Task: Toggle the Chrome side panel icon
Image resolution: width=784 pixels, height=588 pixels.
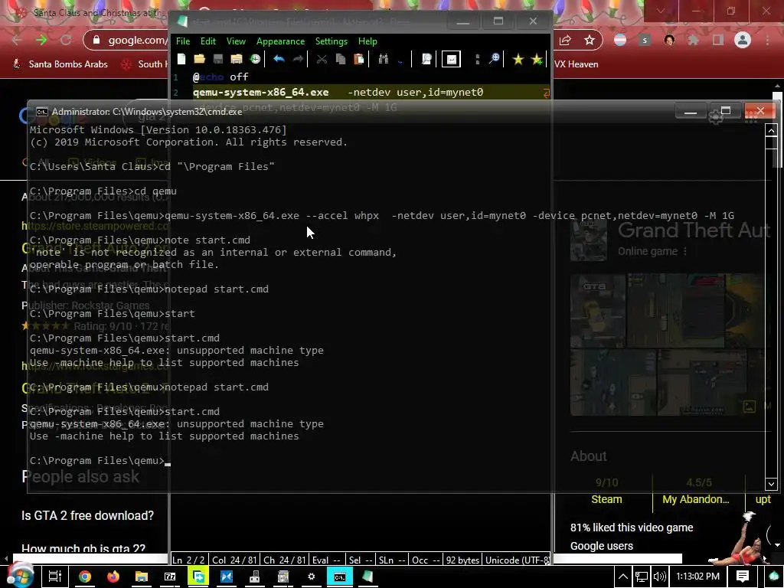Action: (x=718, y=40)
